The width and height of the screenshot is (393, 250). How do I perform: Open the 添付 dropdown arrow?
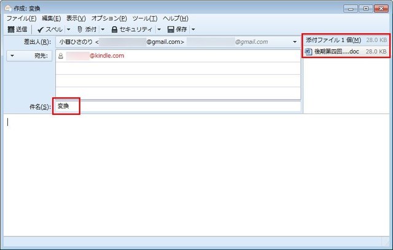(103, 29)
